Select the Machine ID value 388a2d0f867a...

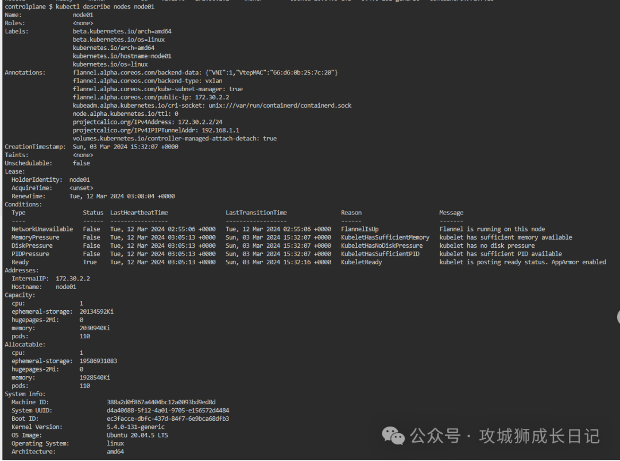[161, 402]
